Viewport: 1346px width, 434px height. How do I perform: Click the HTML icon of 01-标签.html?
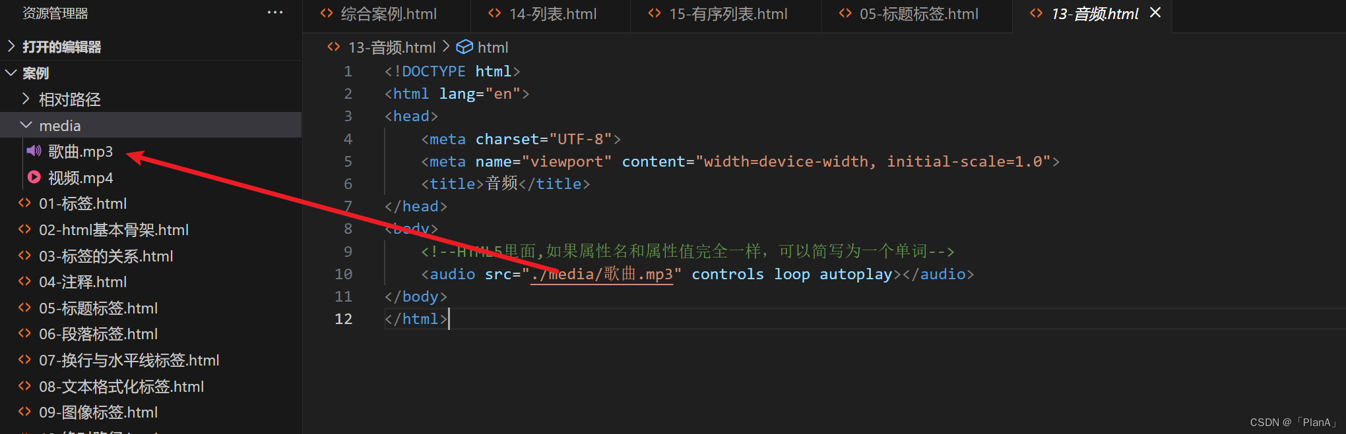click(x=24, y=203)
